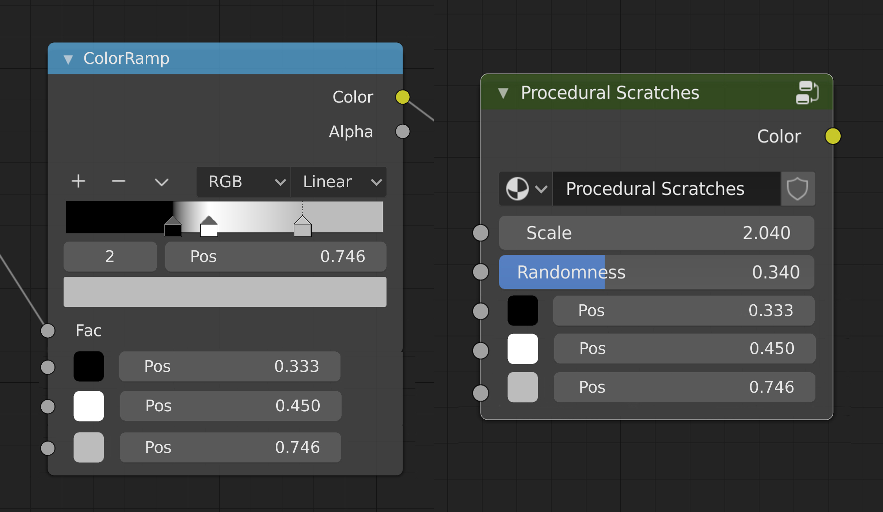Image resolution: width=883 pixels, height=512 pixels.
Task: Click the Randomness 0.340 slider
Action: point(656,272)
